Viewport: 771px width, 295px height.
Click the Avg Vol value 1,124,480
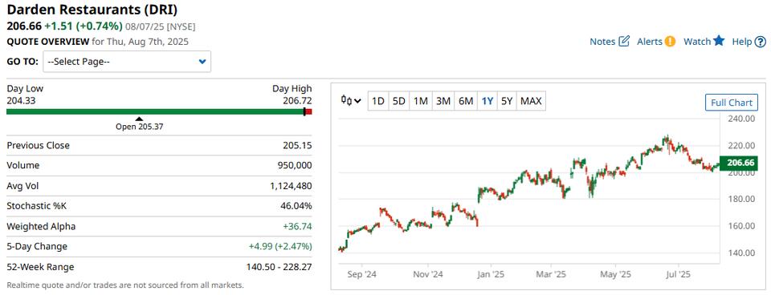(x=291, y=186)
